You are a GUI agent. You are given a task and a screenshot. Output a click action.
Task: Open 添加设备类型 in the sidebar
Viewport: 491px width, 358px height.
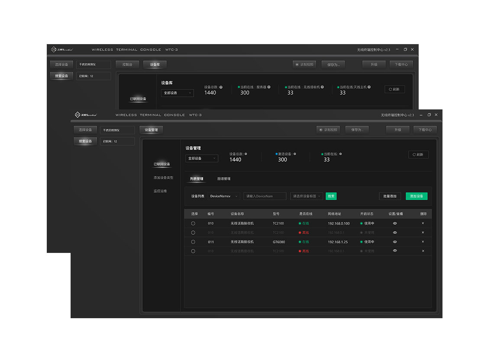(163, 178)
